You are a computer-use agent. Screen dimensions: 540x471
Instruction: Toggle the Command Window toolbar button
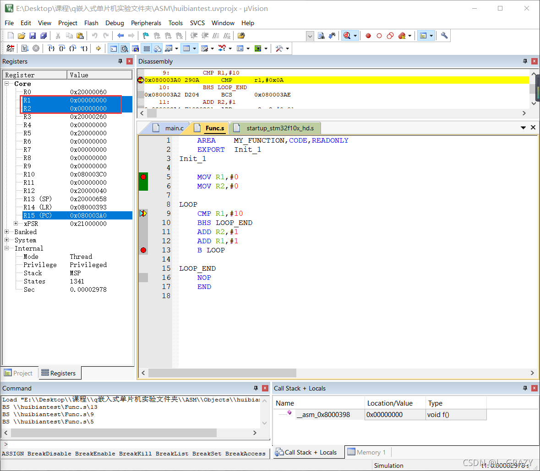click(113, 48)
